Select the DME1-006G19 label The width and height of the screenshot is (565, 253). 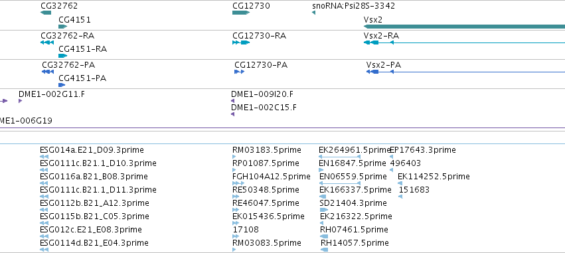(x=26, y=121)
